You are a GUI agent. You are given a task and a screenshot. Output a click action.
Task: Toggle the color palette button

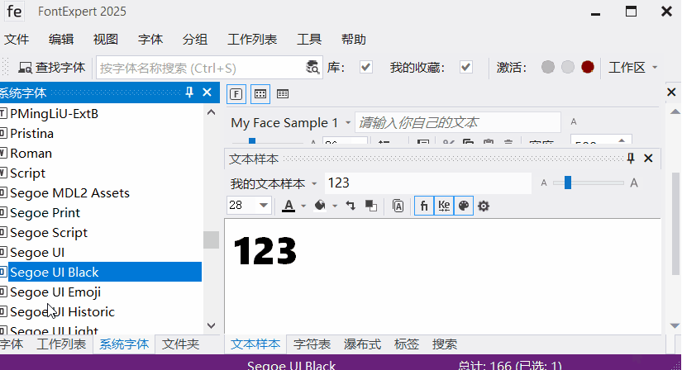point(464,206)
